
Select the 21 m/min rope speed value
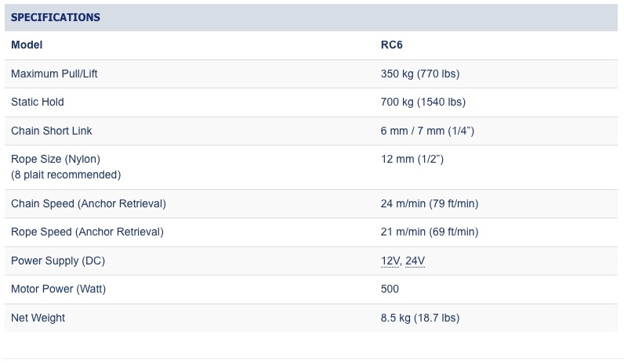click(x=430, y=232)
